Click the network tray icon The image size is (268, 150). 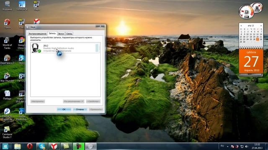coord(242,146)
